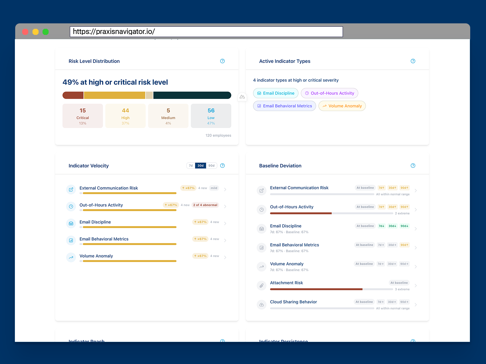Open Baseline Deviation help popup
This screenshot has height=364, width=486.
coord(413,166)
